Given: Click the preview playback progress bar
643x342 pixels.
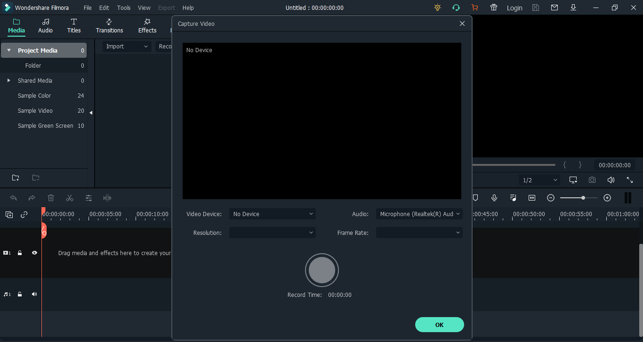Looking at the screenshot, I should (x=514, y=165).
